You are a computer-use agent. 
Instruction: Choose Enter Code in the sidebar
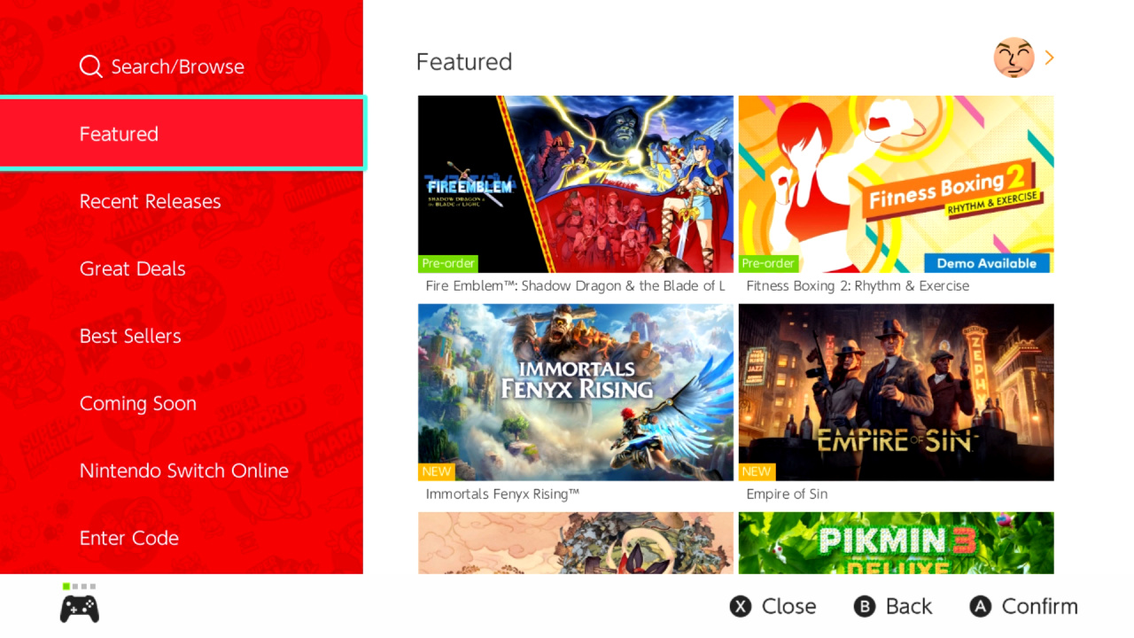point(182,538)
